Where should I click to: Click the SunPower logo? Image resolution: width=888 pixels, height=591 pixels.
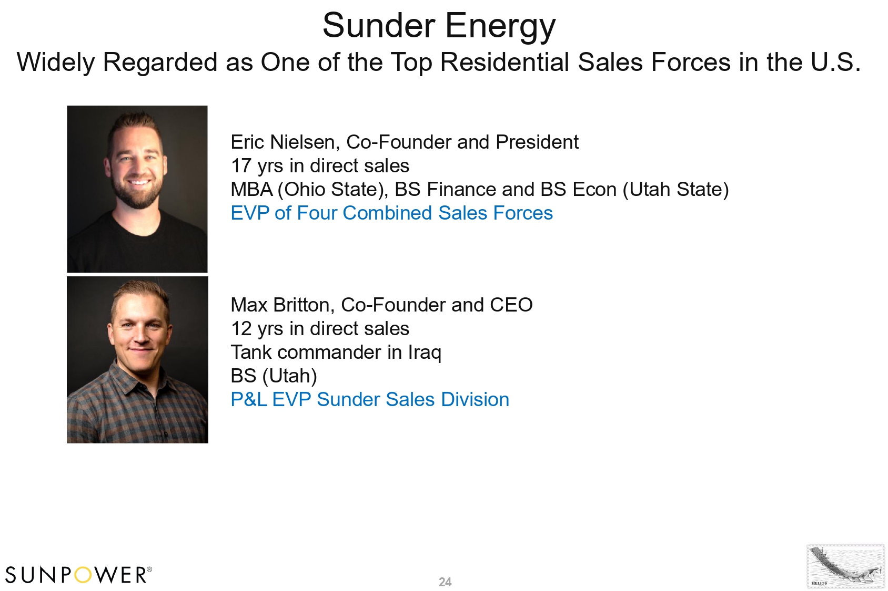click(x=78, y=575)
